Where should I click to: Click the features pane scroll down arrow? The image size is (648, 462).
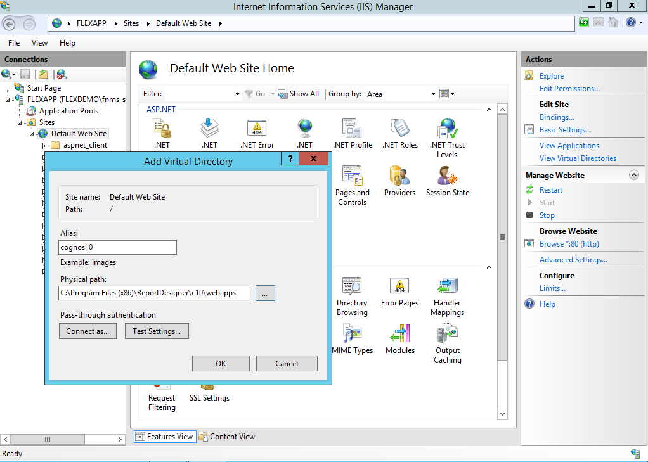pos(502,414)
